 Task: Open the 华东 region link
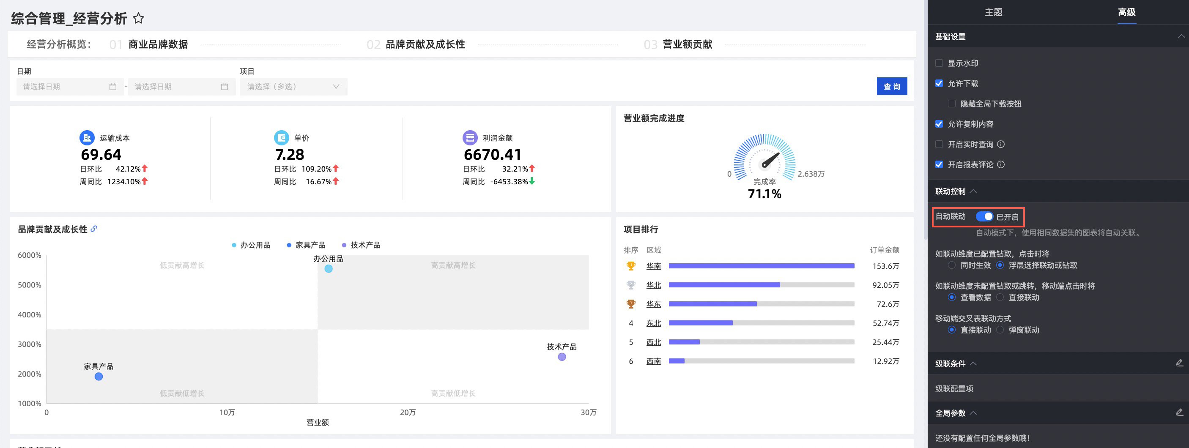click(x=654, y=304)
